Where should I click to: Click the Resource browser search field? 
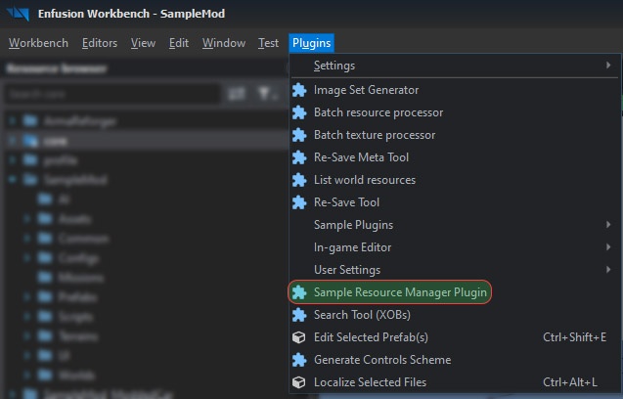click(x=108, y=94)
